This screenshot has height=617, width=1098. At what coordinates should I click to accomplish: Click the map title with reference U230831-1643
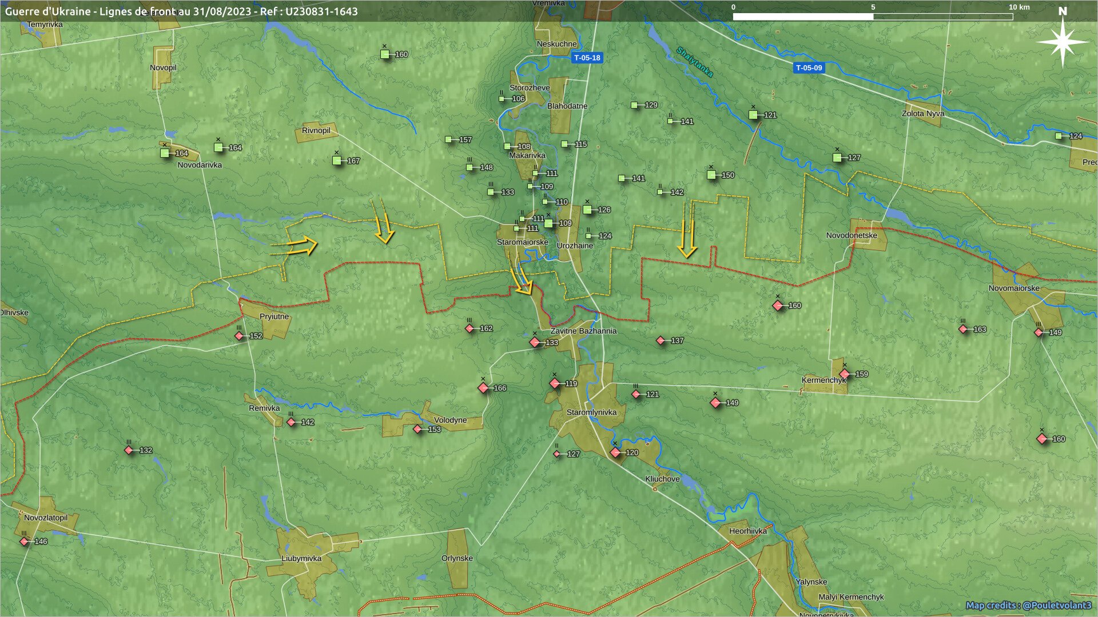pyautogui.click(x=181, y=11)
